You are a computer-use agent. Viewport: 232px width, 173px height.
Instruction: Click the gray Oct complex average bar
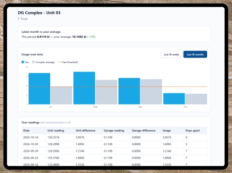(x=196, y=99)
